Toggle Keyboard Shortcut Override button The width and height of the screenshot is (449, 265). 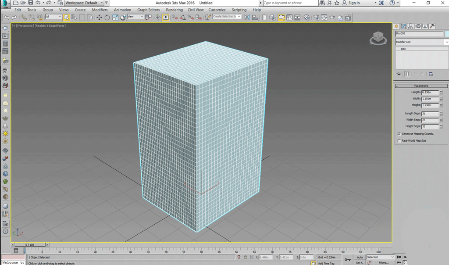tap(165, 18)
